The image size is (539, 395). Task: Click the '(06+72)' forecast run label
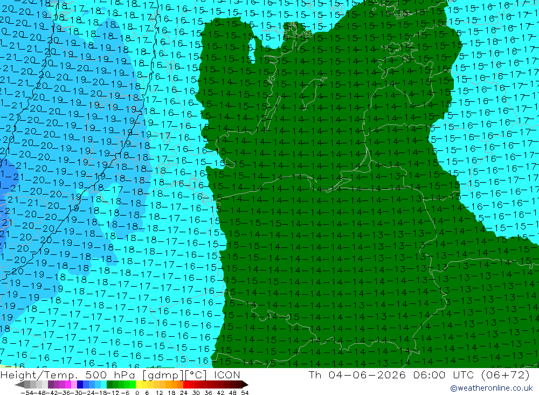tap(506, 375)
